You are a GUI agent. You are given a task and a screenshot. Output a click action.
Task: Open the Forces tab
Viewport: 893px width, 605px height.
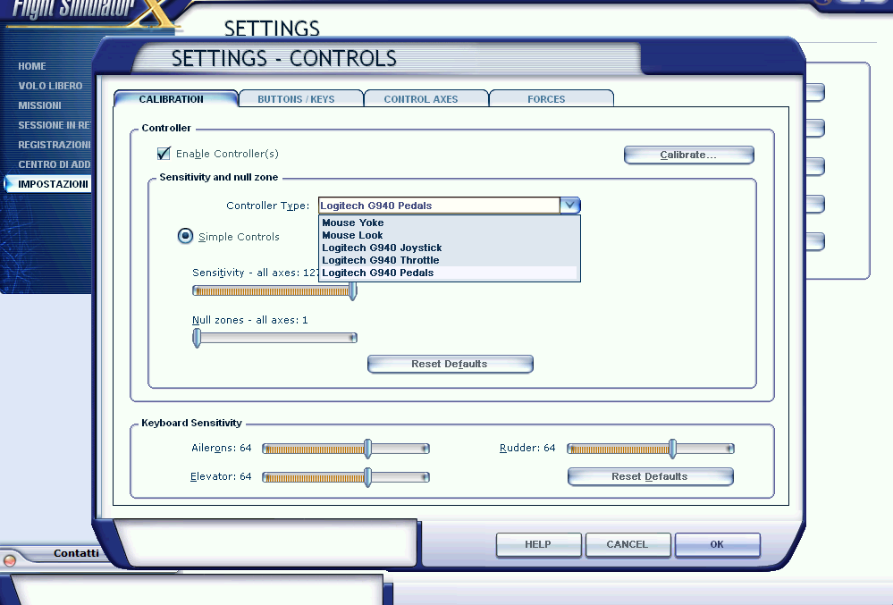point(552,98)
